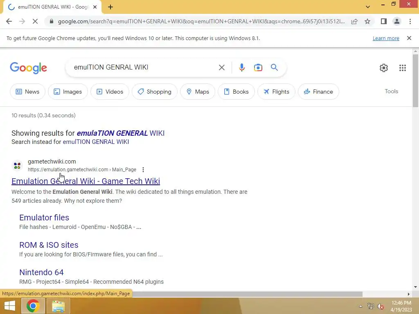The image size is (419, 314).
Task: Open search Tools options
Action: click(x=391, y=91)
